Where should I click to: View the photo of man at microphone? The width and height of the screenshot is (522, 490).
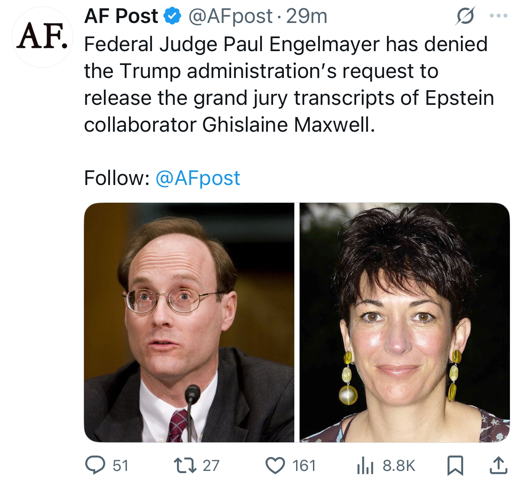click(189, 322)
